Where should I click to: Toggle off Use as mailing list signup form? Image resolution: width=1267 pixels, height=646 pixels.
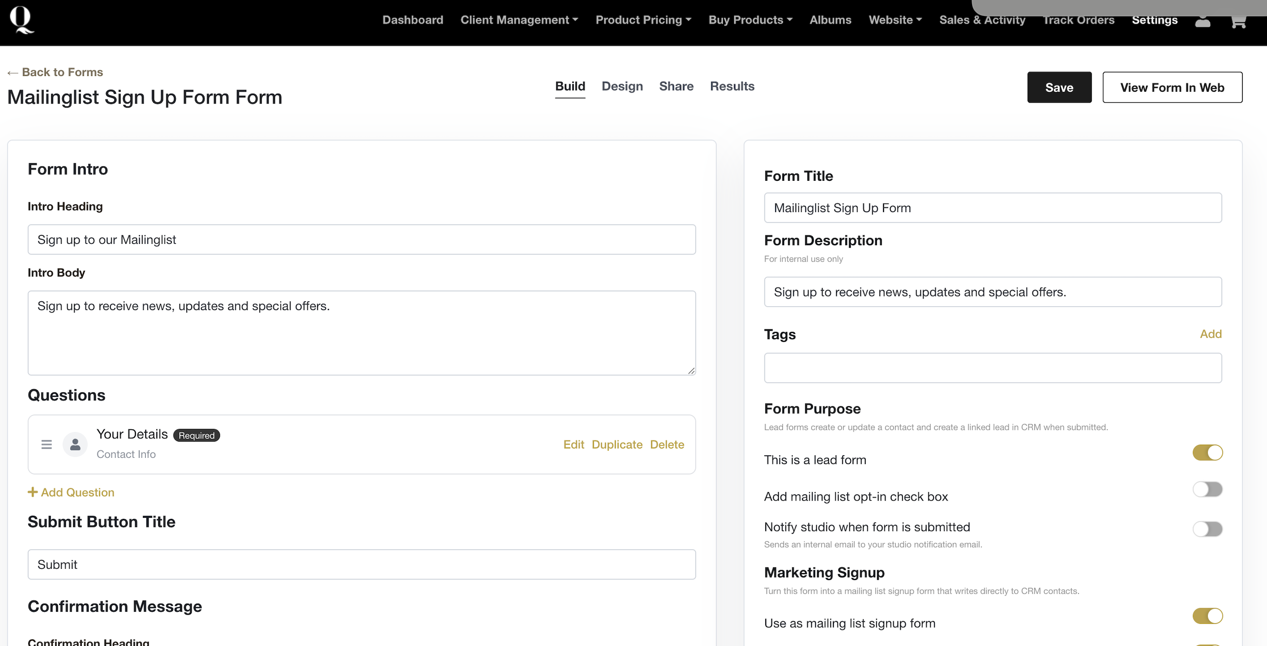click(1207, 616)
